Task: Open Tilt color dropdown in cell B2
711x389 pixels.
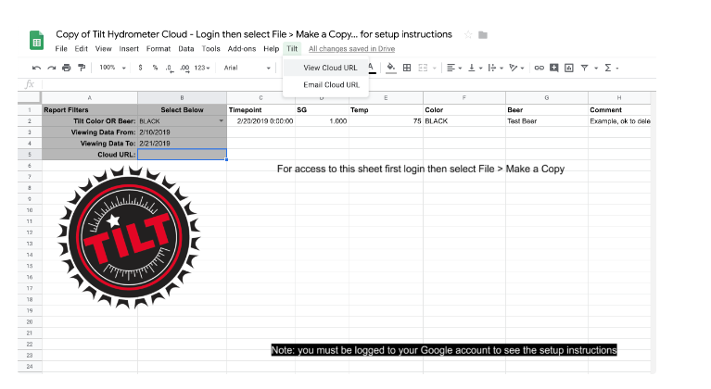Action: click(x=222, y=121)
